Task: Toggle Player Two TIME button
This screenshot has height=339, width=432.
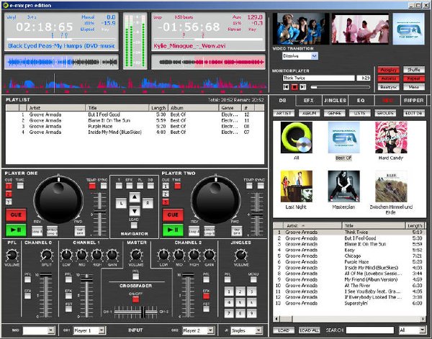Action: [x=177, y=186]
